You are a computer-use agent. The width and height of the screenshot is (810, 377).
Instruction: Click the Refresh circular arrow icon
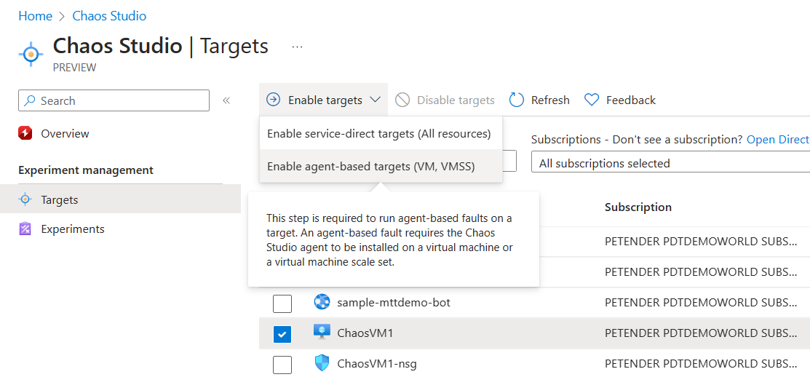pos(517,100)
